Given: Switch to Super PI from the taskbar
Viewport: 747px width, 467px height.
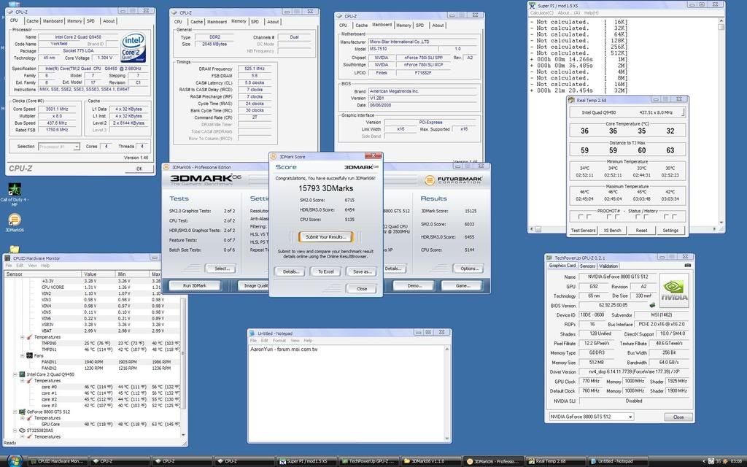Looking at the screenshot, I should 309,461.
